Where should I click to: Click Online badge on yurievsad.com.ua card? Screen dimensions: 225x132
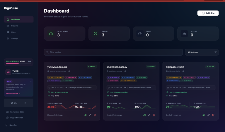(92, 67)
